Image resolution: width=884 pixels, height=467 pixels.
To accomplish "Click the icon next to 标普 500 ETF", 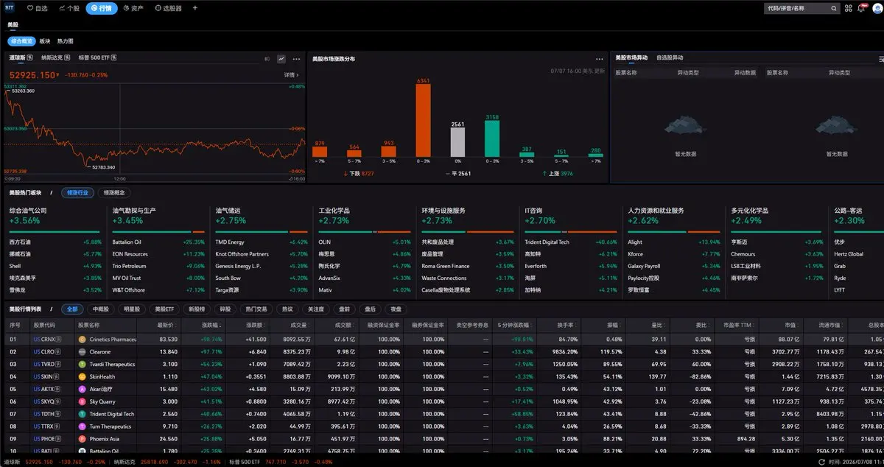I will tap(114, 57).
